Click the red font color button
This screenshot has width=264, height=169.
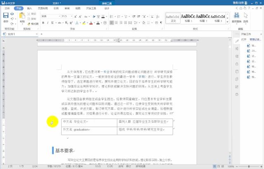(x=91, y=23)
